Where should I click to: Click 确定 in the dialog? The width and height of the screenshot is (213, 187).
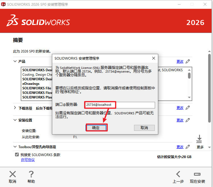[x=96, y=128]
